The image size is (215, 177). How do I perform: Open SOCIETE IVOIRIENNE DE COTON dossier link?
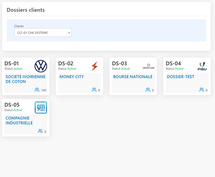(25, 79)
